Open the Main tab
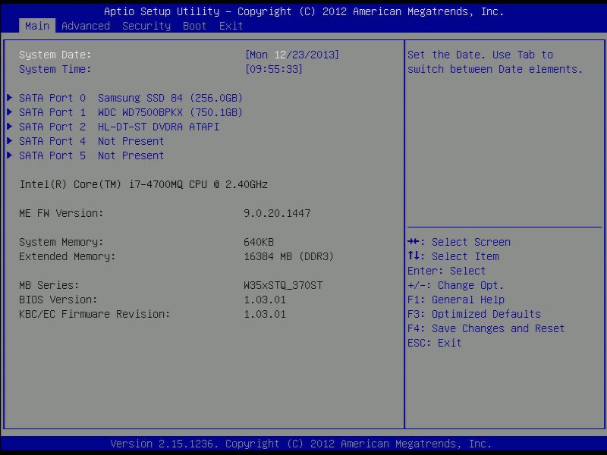The image size is (607, 455). (36, 26)
